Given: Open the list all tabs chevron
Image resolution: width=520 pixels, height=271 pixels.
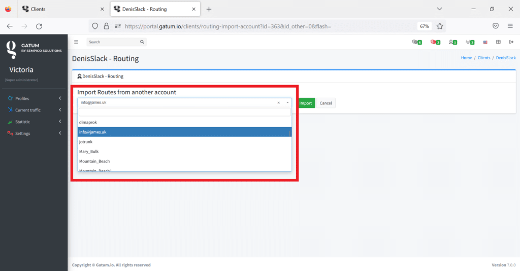Looking at the screenshot, I should 439,9.
